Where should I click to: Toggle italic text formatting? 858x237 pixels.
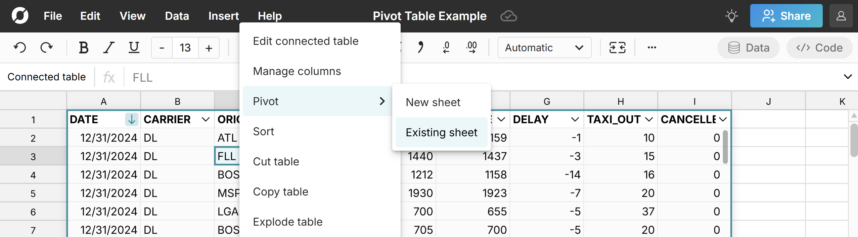tap(108, 48)
